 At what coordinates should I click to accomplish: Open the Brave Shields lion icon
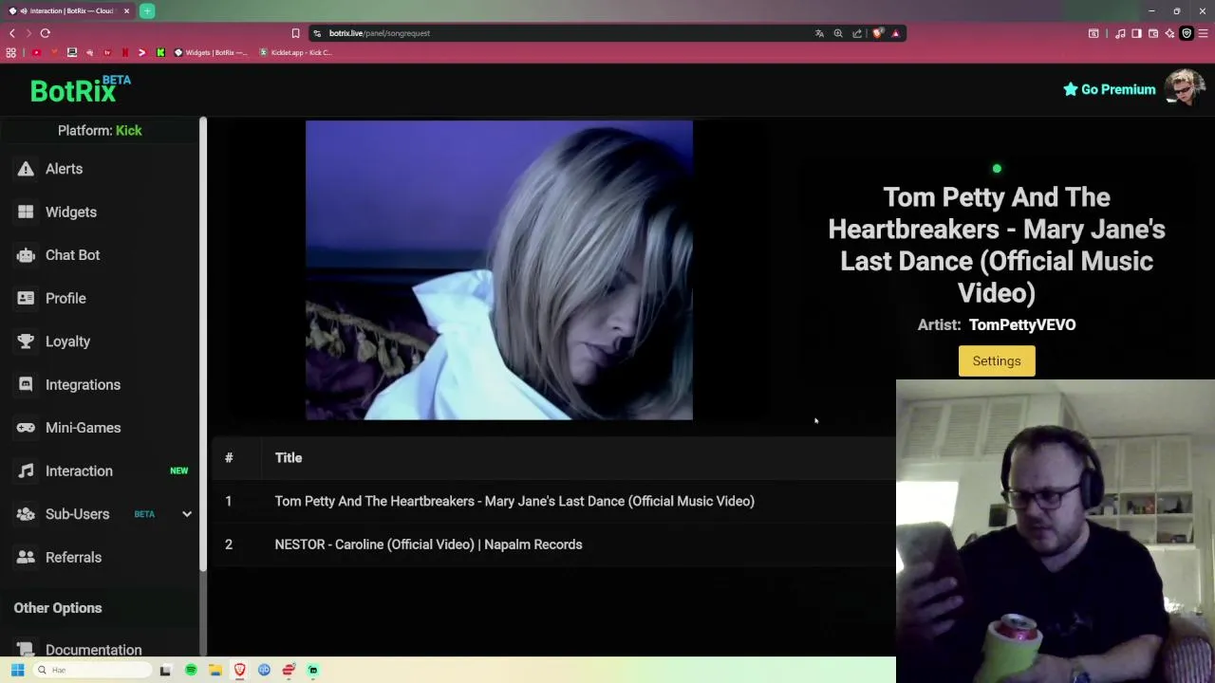878,33
